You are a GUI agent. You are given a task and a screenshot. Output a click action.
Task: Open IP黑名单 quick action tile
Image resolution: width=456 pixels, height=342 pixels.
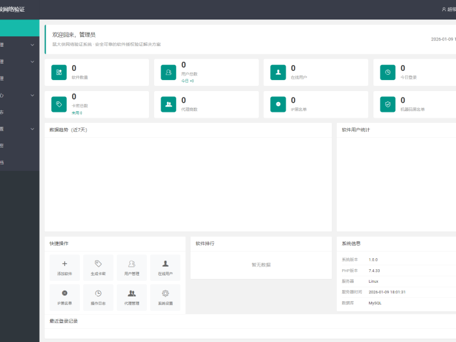(x=64, y=297)
